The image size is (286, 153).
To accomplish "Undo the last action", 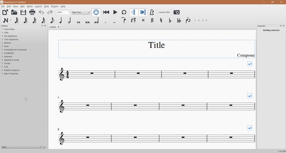I will coord(41,12).
